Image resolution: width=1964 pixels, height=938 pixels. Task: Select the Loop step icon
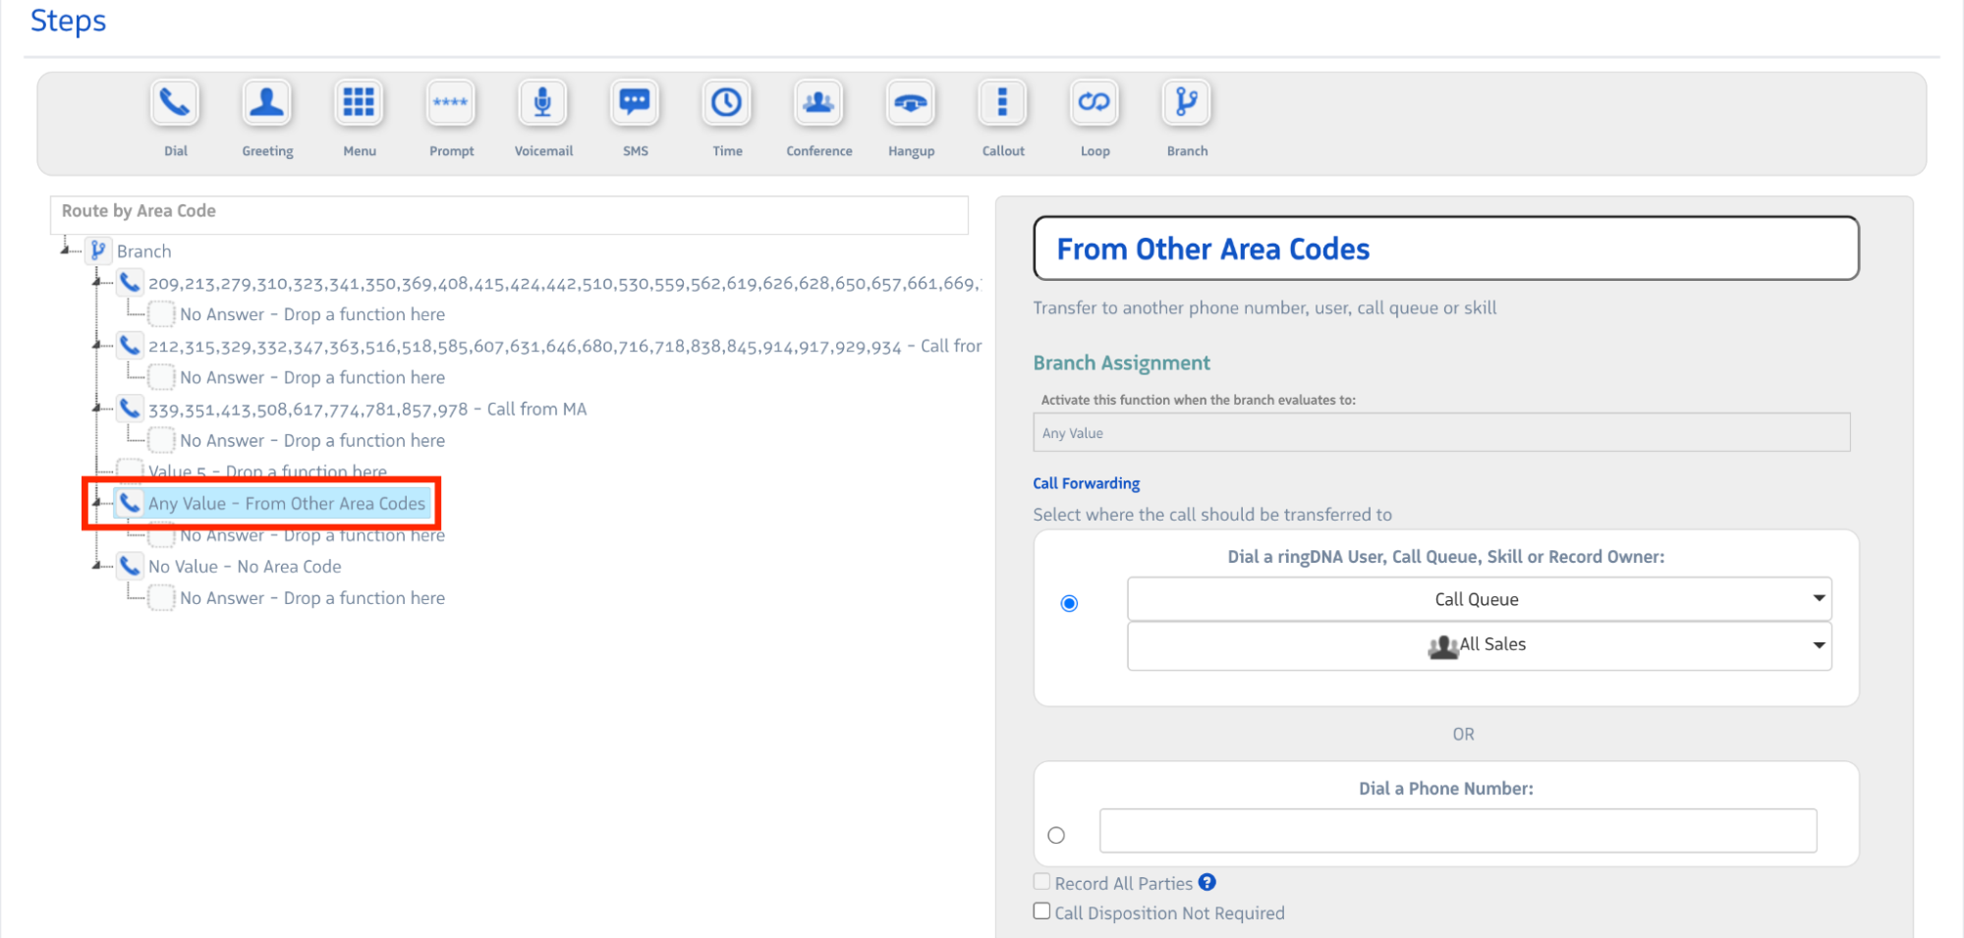pyautogui.click(x=1094, y=103)
